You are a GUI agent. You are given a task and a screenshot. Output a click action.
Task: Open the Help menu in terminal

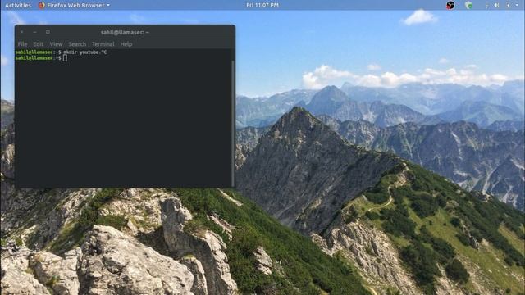tap(126, 43)
